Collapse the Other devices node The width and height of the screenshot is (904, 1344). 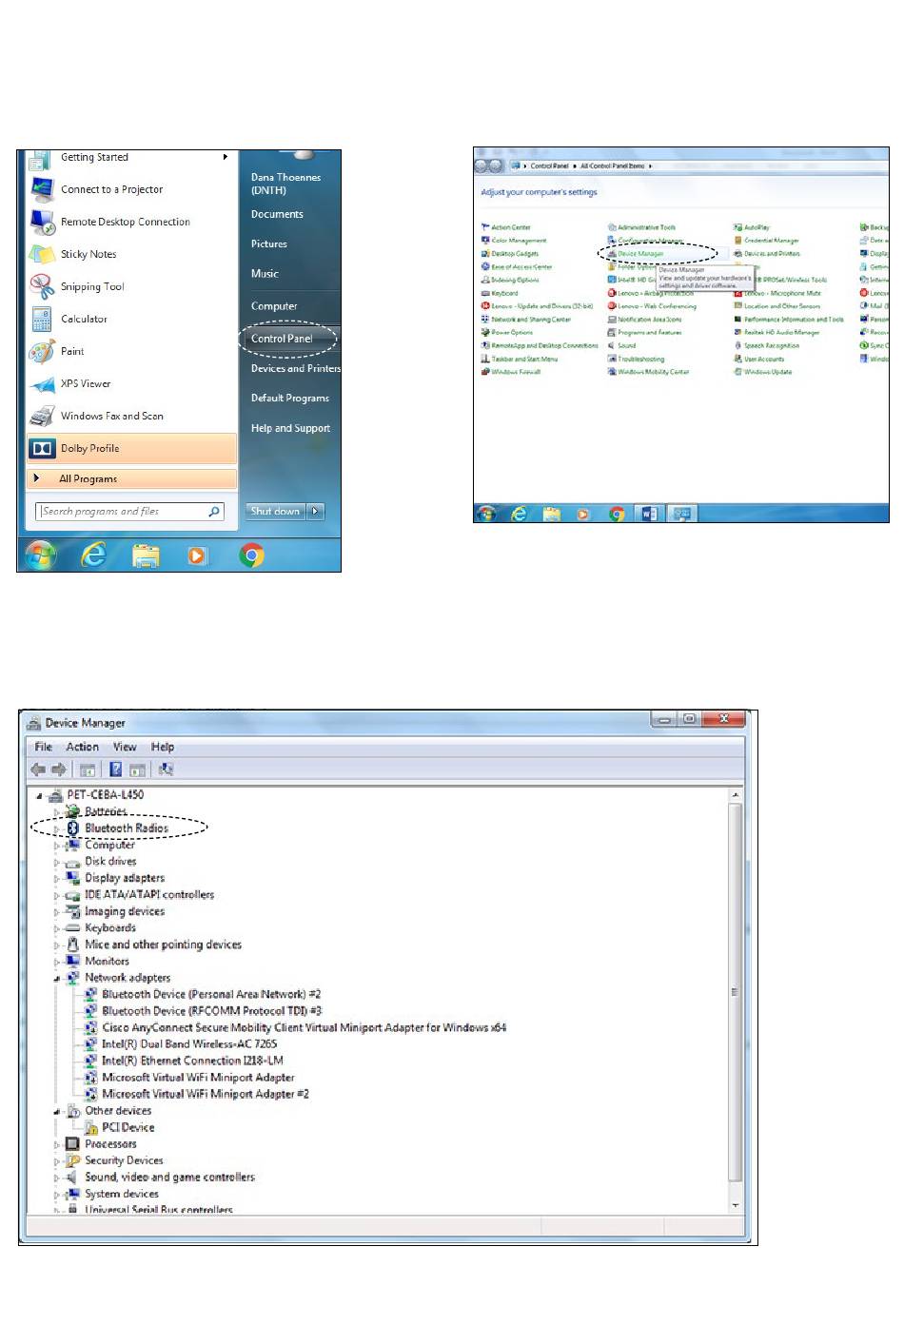point(57,1111)
